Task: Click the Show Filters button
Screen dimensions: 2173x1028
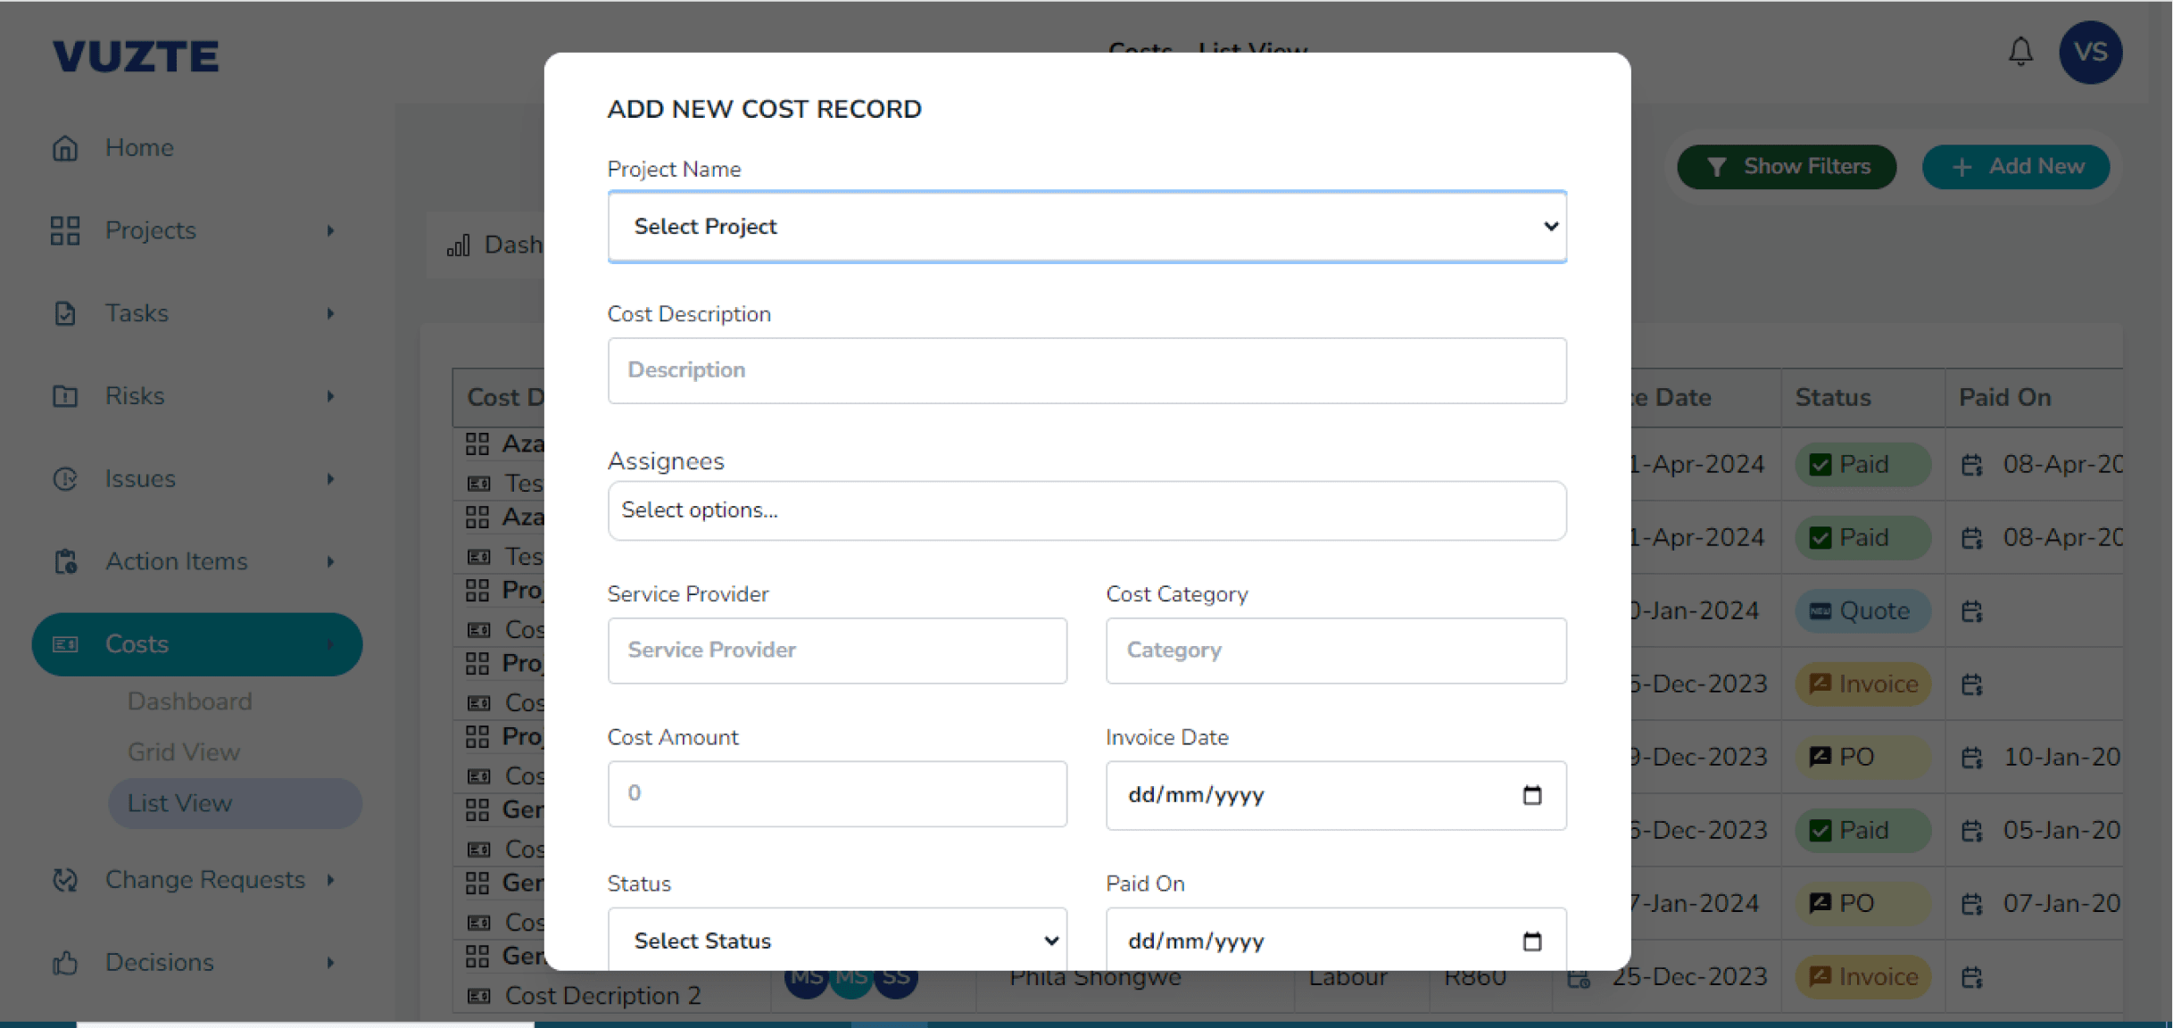Action: [1787, 166]
